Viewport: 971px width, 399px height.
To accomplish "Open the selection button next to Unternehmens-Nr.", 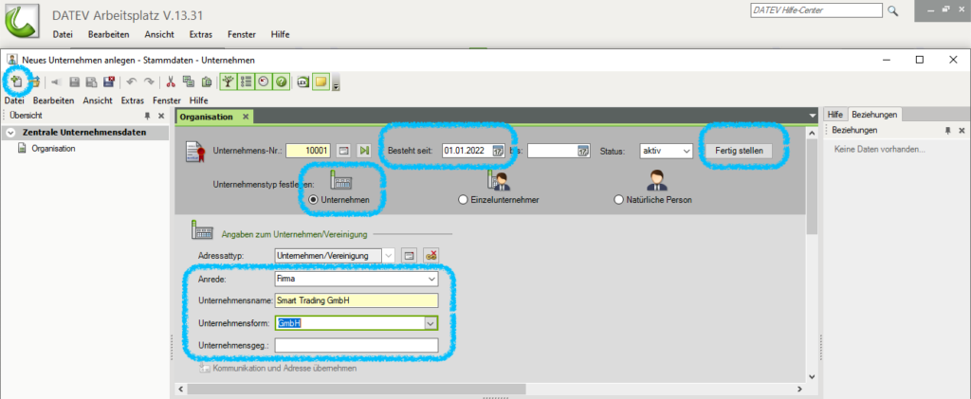I will point(343,151).
